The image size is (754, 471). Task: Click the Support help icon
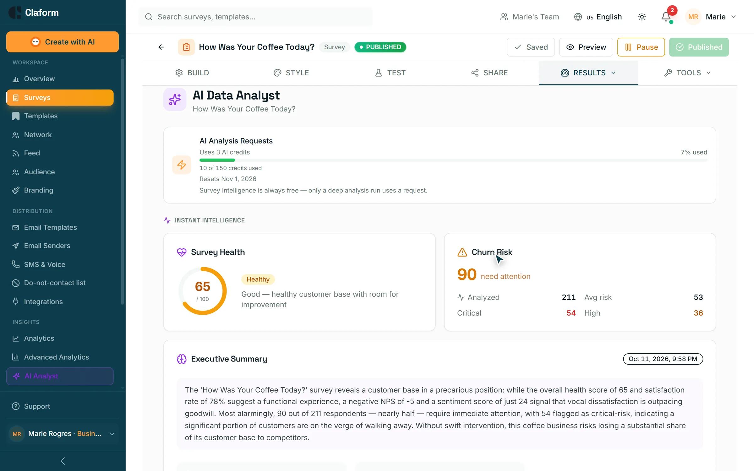(16, 406)
